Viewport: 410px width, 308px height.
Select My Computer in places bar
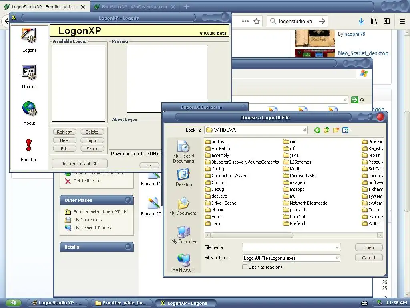pyautogui.click(x=183, y=235)
